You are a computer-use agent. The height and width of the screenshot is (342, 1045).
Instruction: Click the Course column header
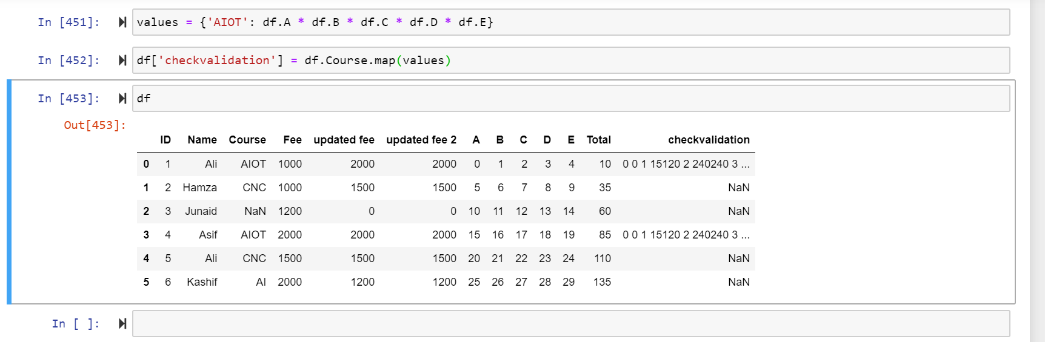point(247,140)
